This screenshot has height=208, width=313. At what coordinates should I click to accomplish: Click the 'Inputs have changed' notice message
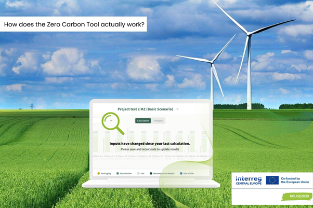pos(150,143)
